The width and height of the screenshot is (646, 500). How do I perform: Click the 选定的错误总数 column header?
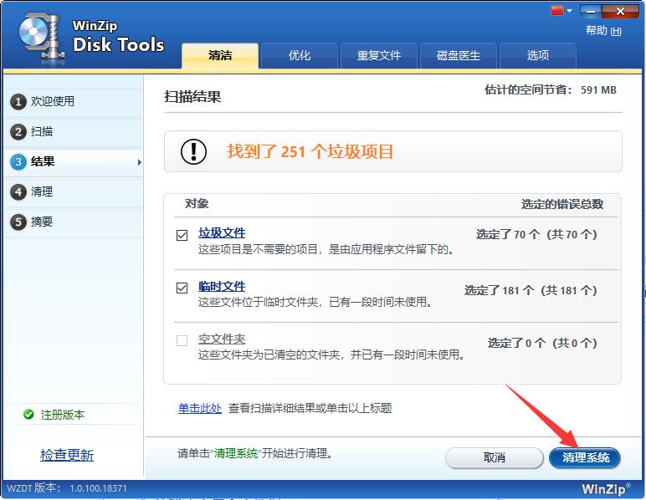pyautogui.click(x=562, y=204)
